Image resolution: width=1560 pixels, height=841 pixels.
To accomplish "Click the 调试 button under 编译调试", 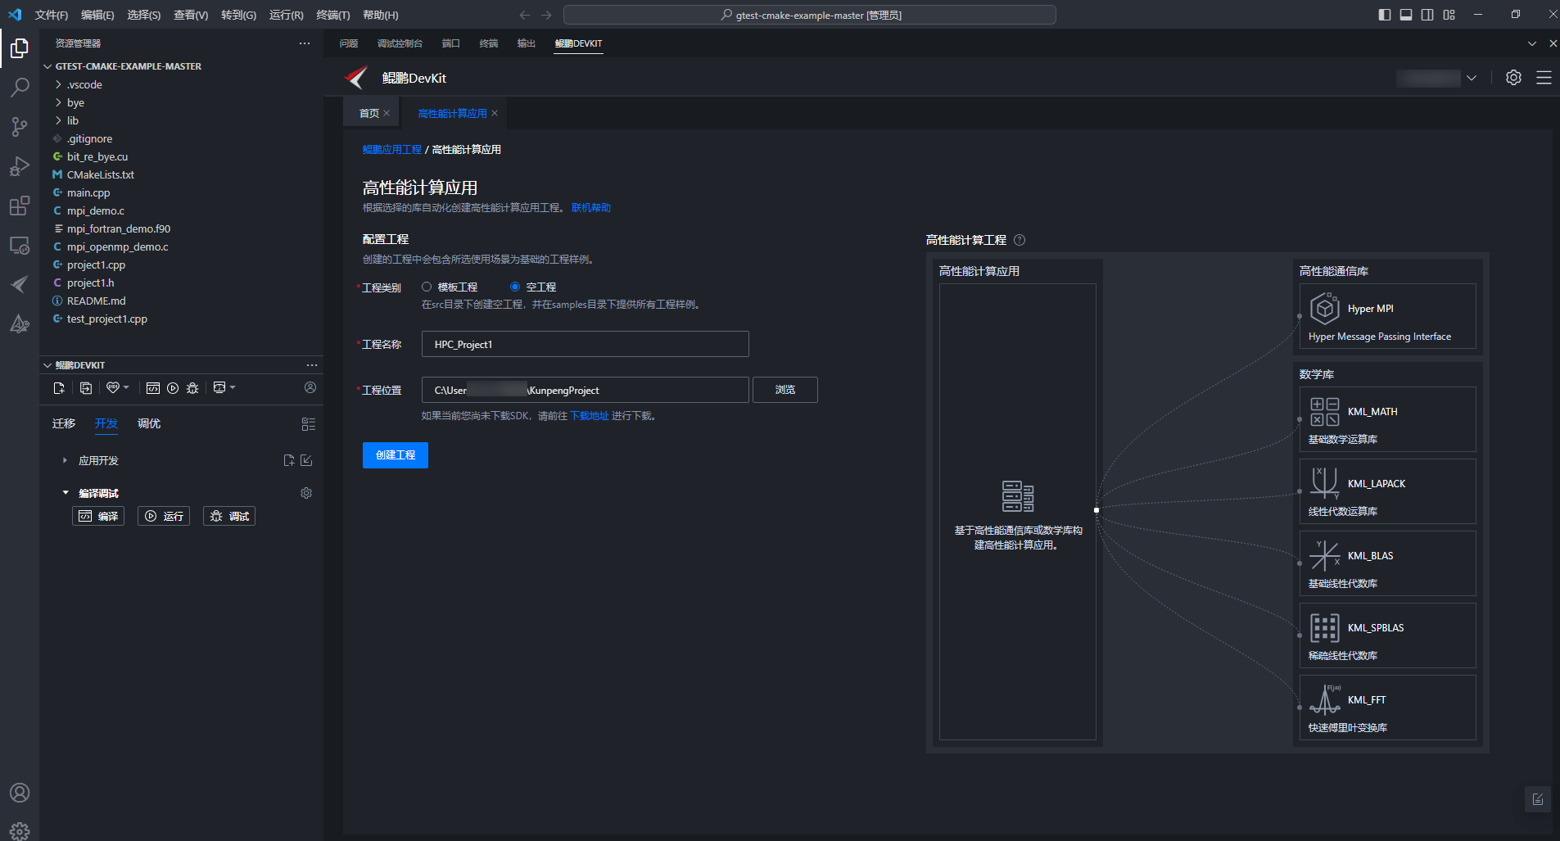I will 229,516.
